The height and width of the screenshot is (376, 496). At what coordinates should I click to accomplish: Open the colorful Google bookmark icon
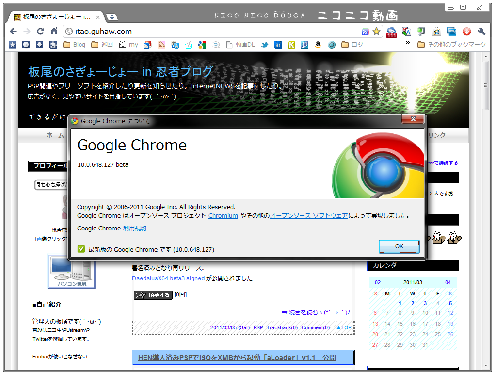point(202,45)
